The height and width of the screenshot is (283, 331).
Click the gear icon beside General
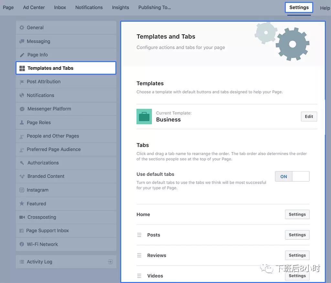[22, 28]
